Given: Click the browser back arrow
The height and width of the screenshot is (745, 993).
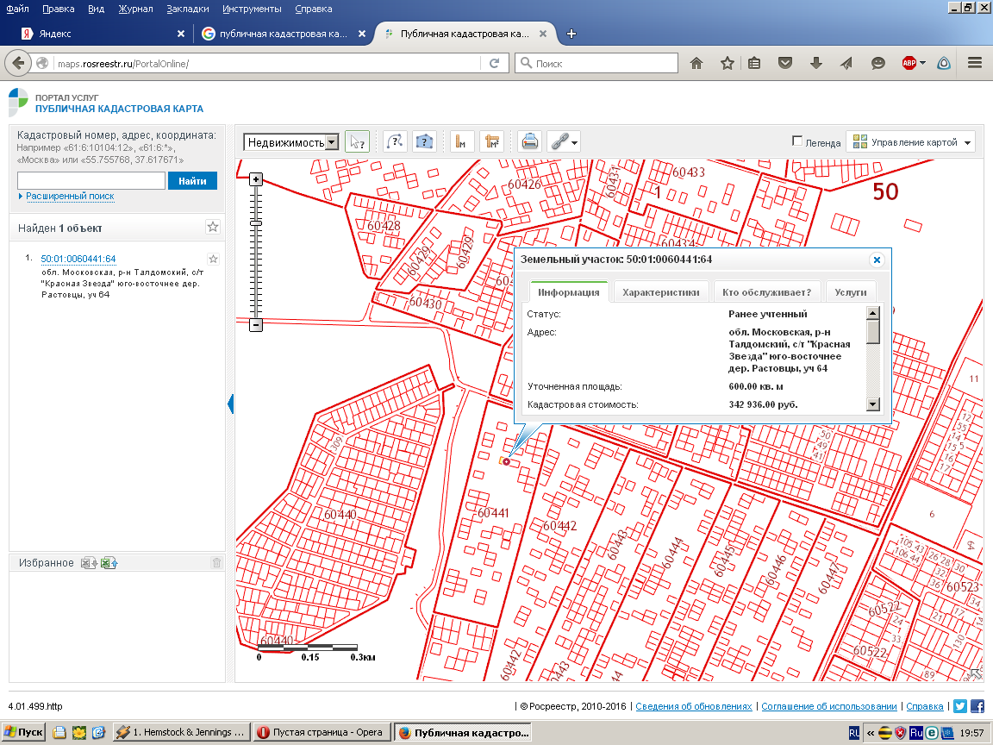Looking at the screenshot, I should 18,63.
